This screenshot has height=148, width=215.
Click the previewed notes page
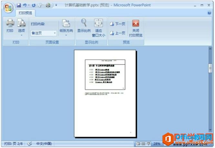105,94
